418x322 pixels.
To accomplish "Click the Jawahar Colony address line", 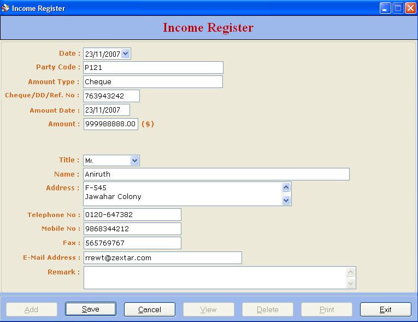I will tap(113, 197).
